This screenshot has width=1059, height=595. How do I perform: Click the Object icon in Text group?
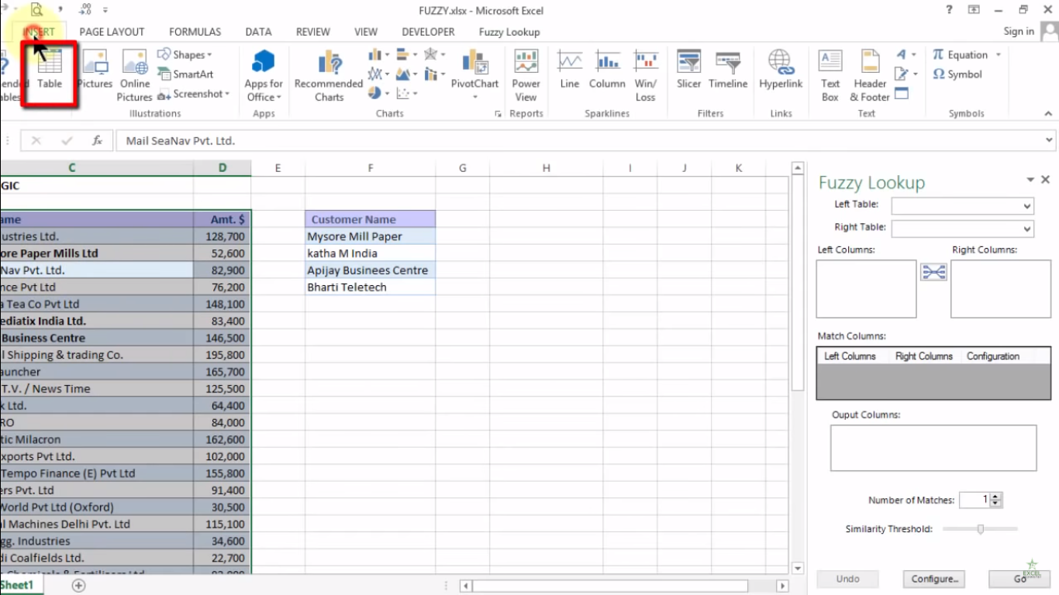point(902,94)
